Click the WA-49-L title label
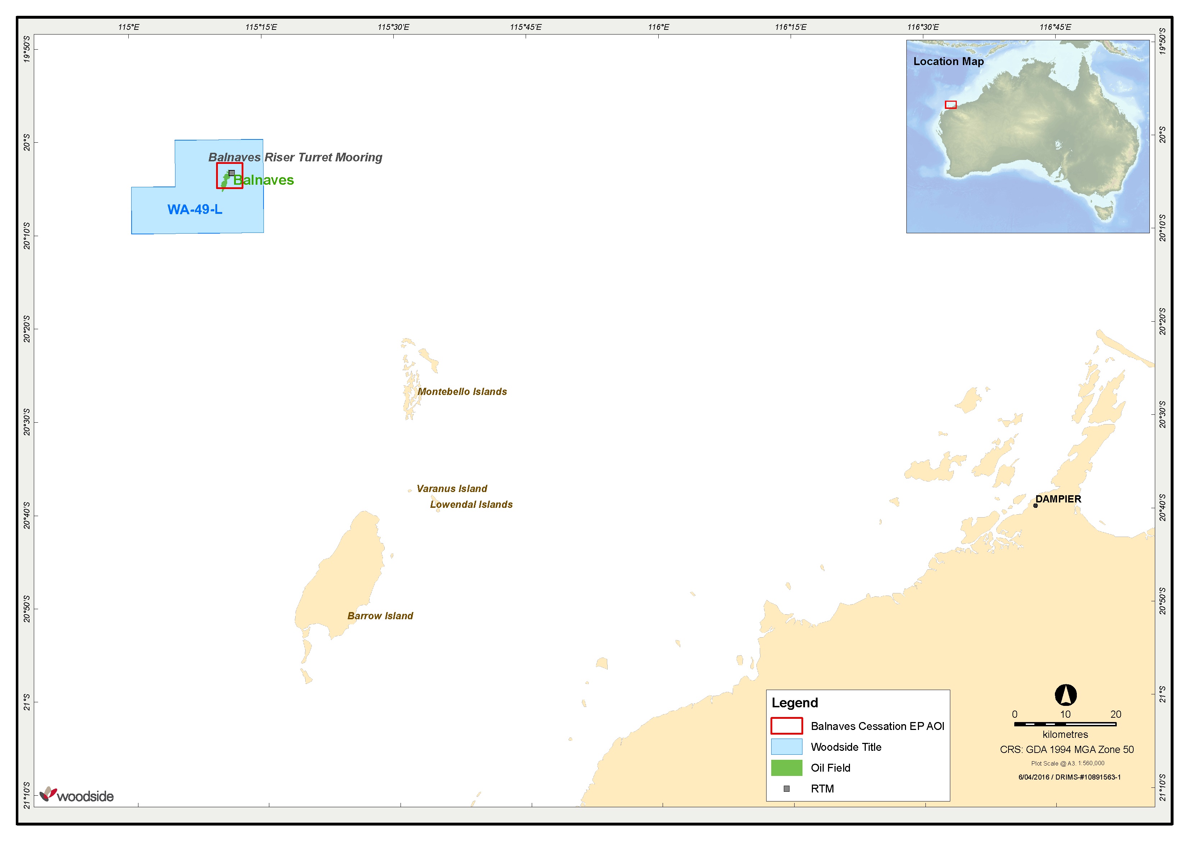The height and width of the screenshot is (841, 1189). pos(195,210)
